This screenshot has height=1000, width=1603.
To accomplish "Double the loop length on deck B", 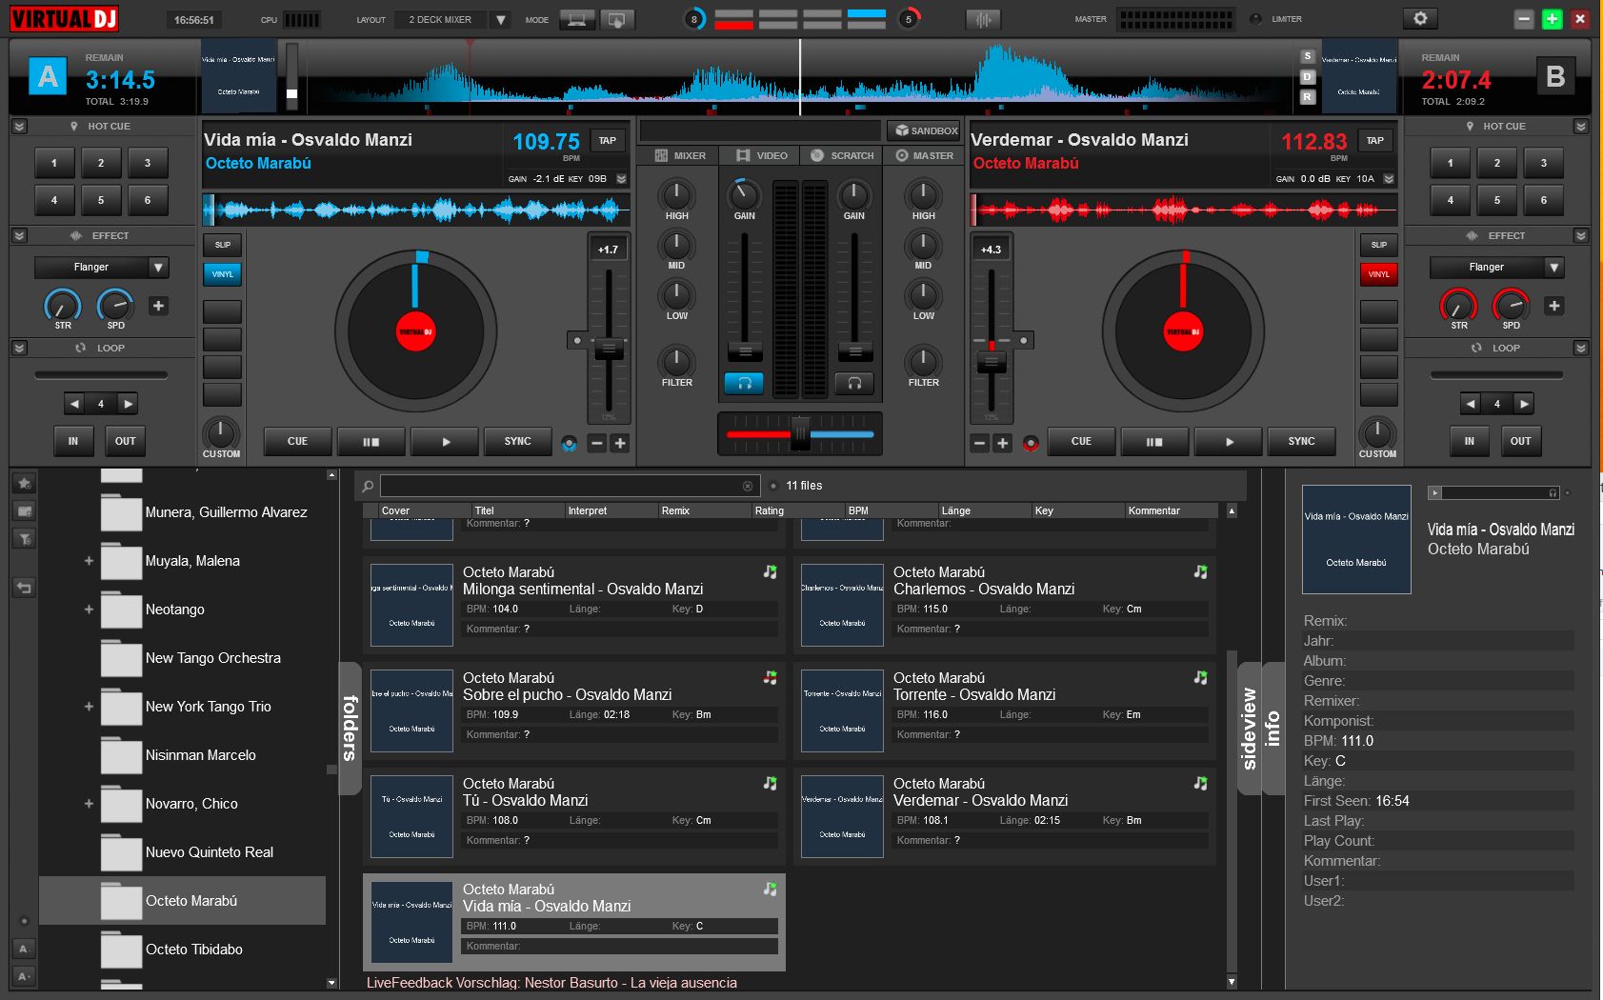I will point(1524,404).
